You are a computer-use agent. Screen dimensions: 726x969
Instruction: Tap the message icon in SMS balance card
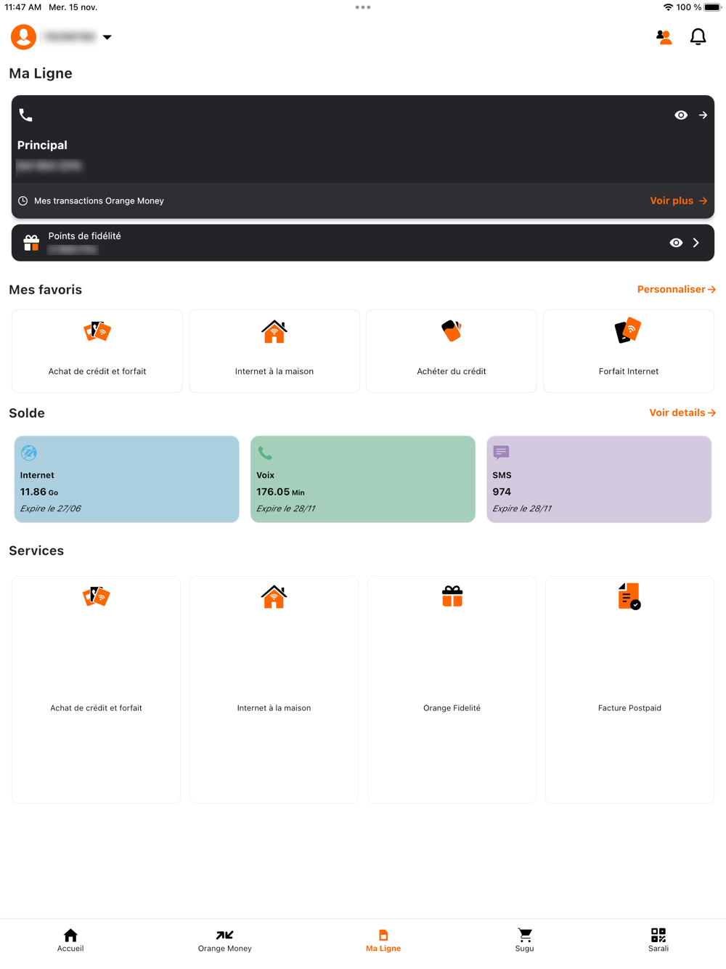pos(501,453)
